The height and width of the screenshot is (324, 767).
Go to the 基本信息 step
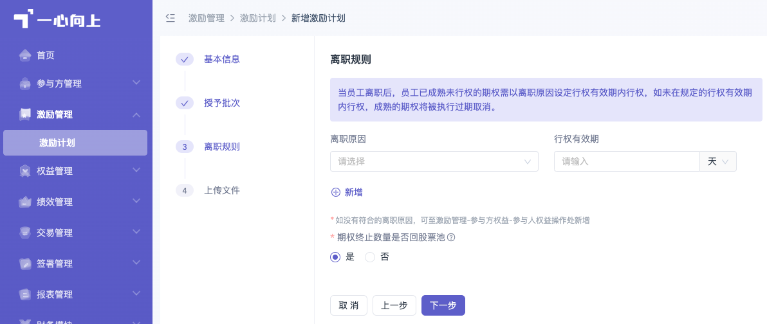[x=221, y=60]
